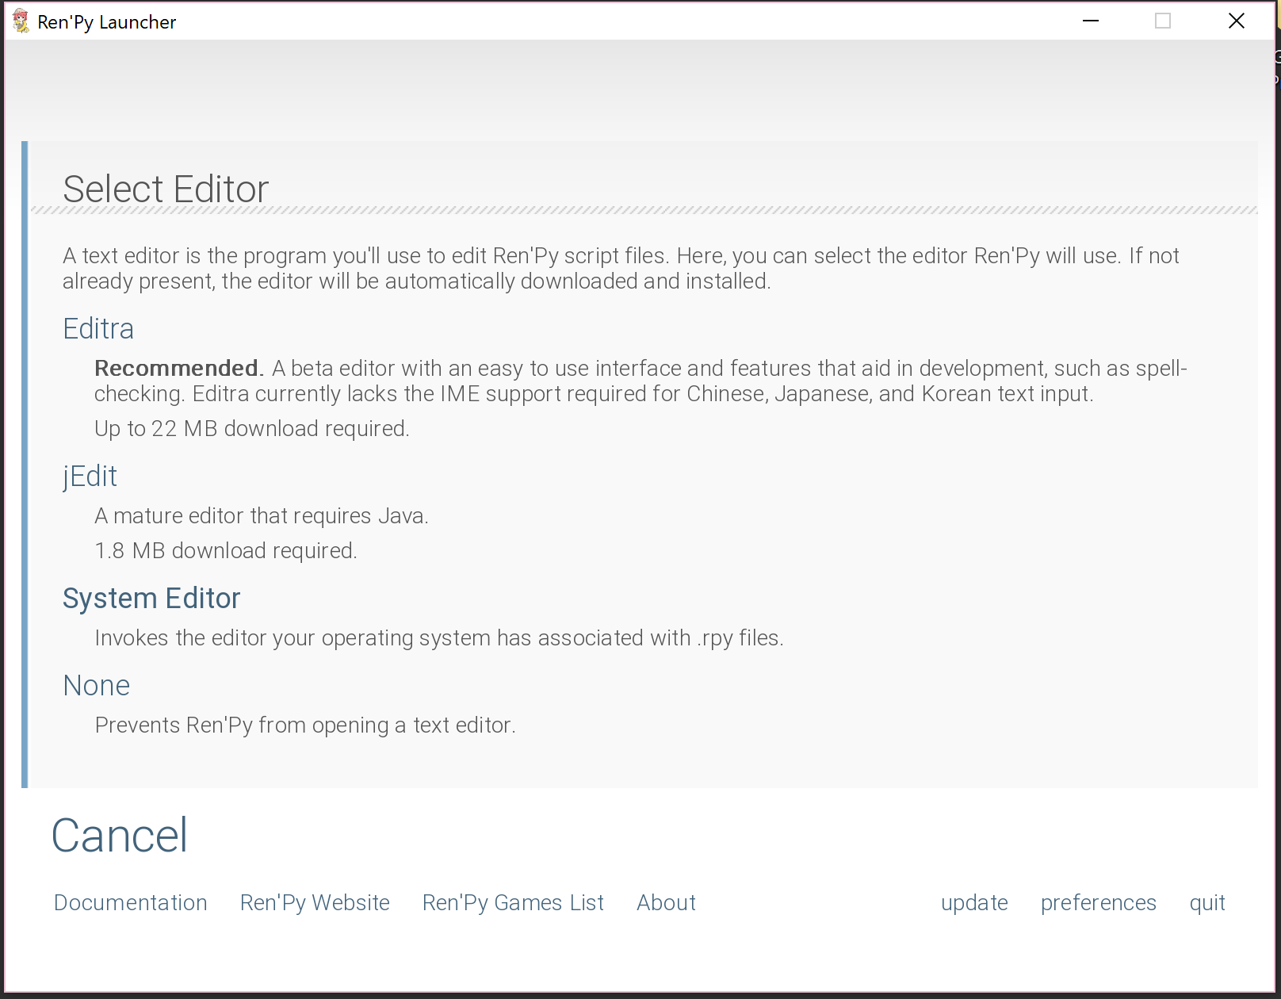
Task: Open the Ren'Py Games List
Action: click(512, 902)
